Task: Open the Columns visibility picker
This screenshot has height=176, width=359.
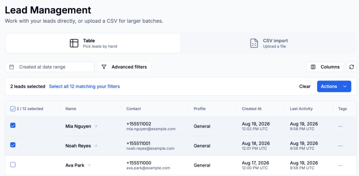Action: pos(325,67)
